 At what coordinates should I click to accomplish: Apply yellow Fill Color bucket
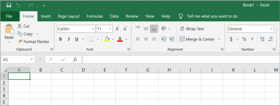click(107, 39)
